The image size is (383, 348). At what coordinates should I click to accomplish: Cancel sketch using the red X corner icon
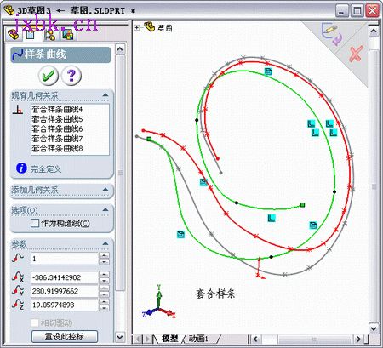(x=355, y=54)
